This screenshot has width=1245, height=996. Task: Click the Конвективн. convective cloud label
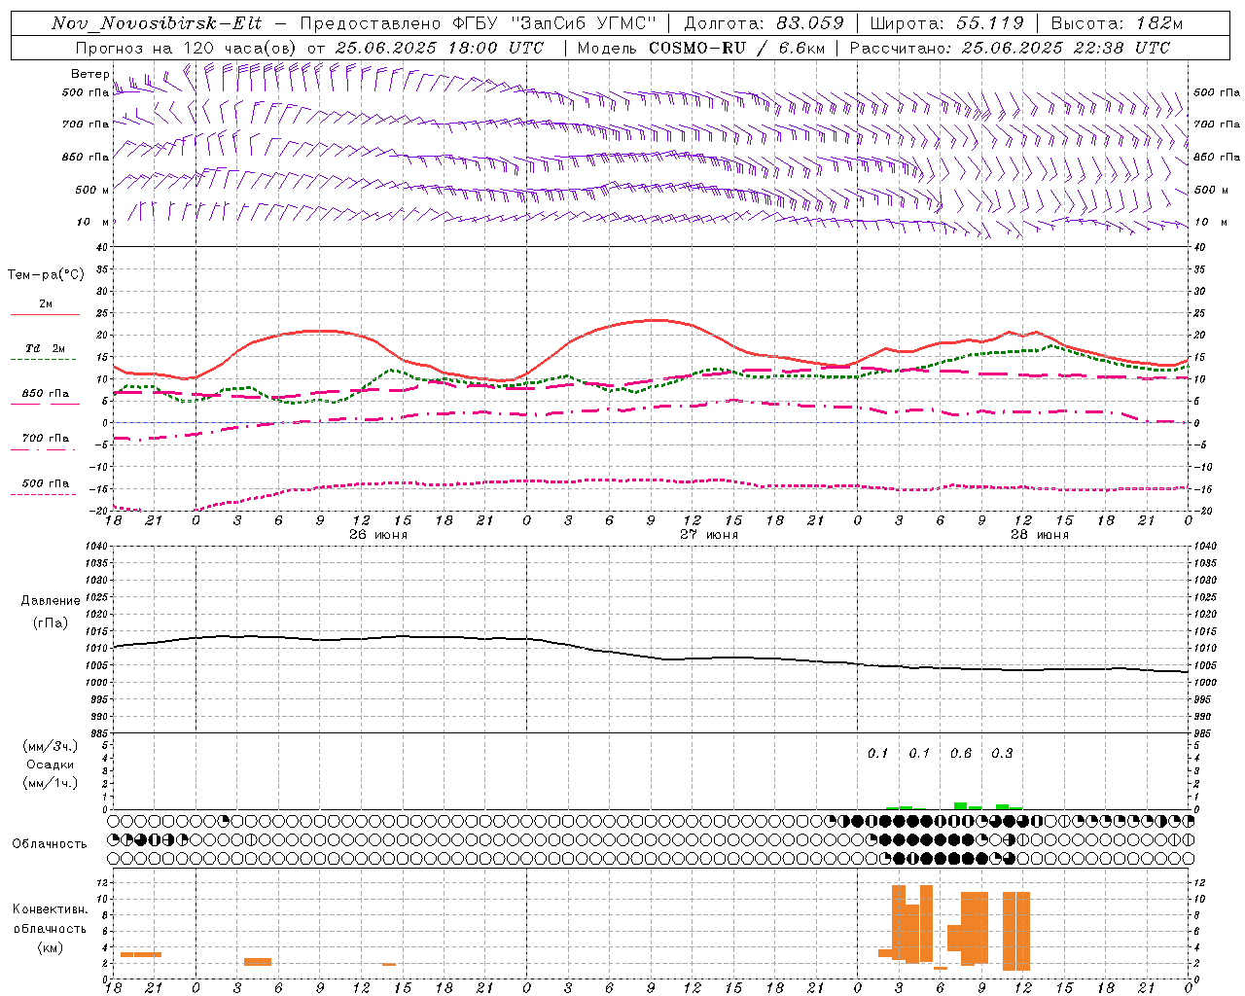(51, 909)
